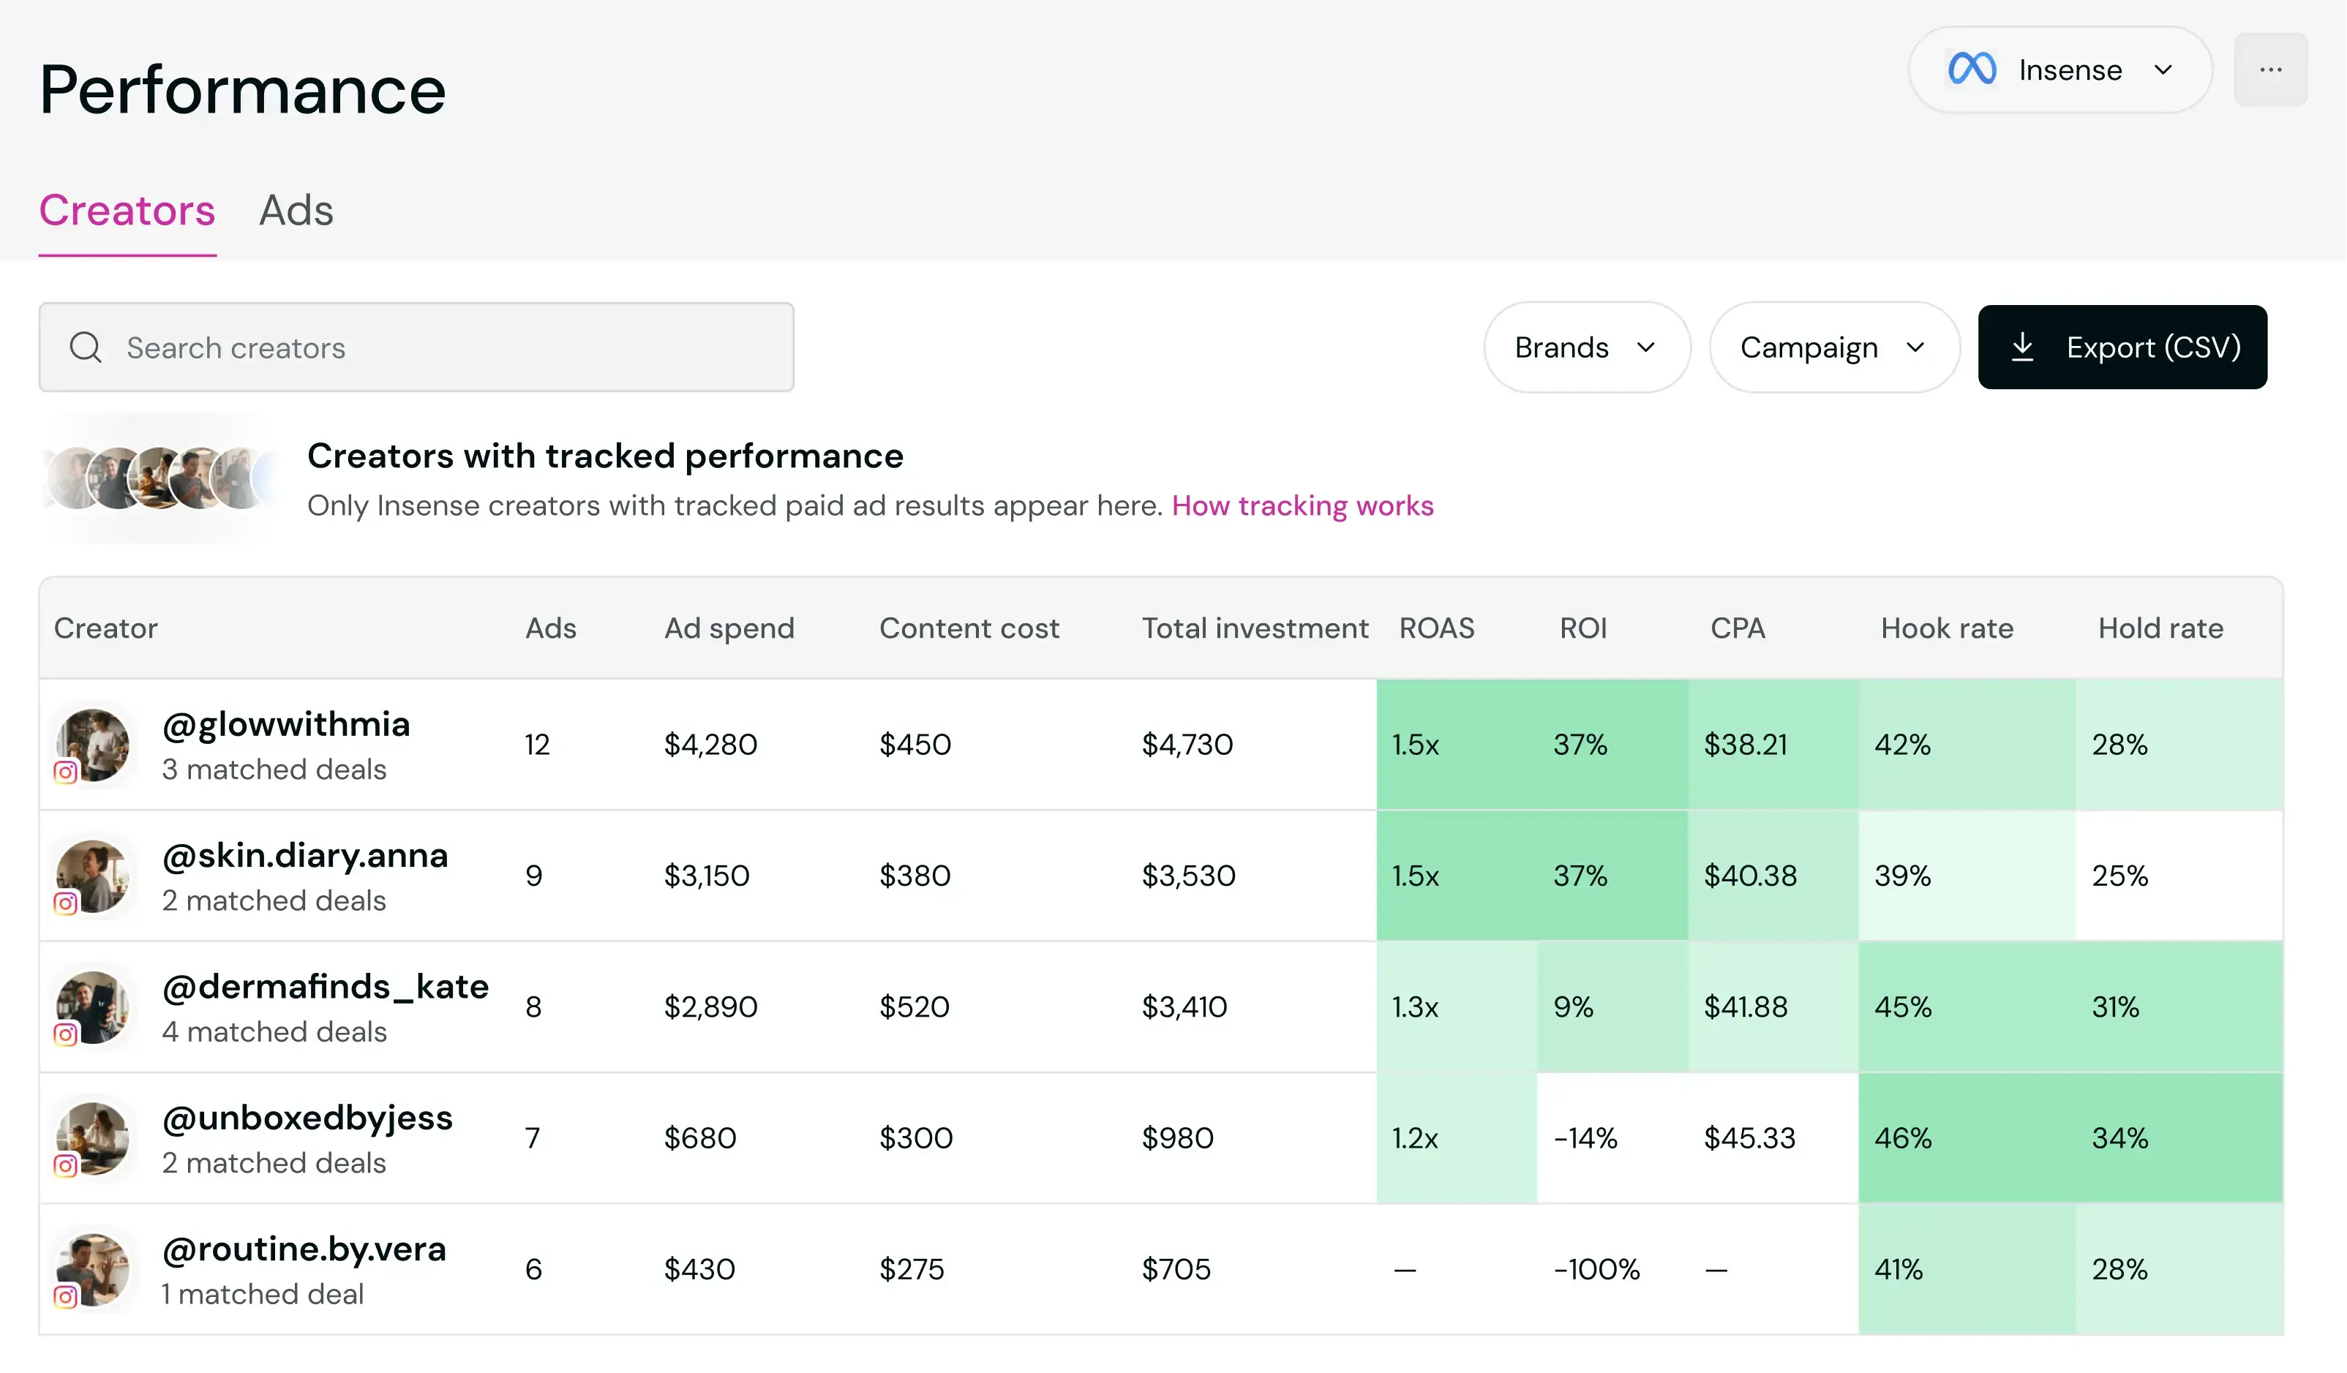
Task: Click Instagram badge on @routine.by.vera avatar
Action: 65,1298
